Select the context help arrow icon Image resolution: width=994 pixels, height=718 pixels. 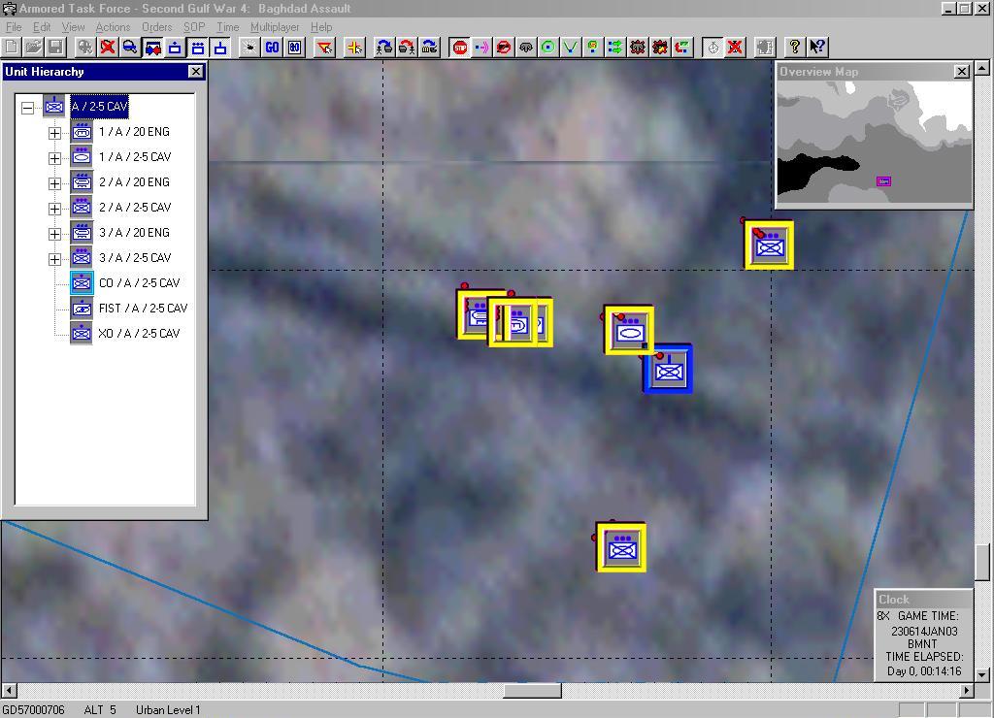coord(817,47)
